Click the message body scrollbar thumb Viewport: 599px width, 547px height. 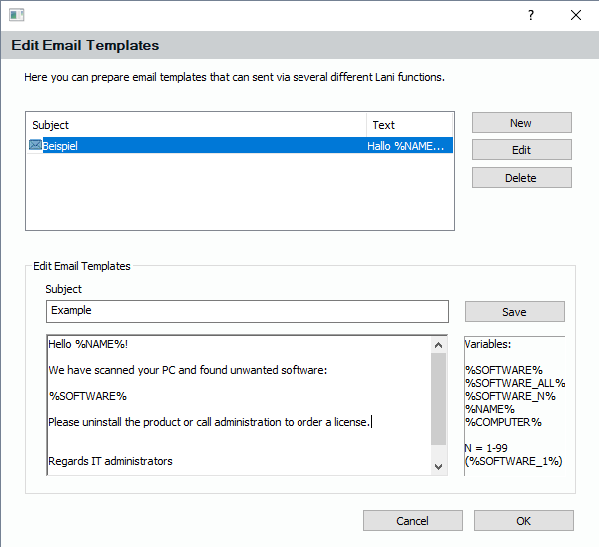(x=439, y=399)
